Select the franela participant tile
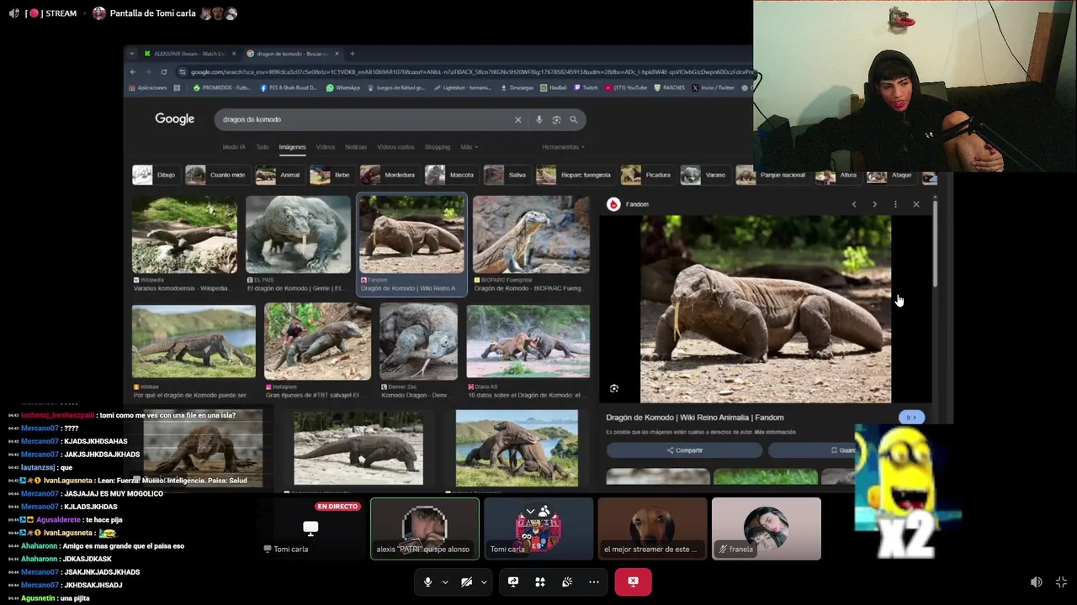This screenshot has width=1077, height=605. [766, 529]
